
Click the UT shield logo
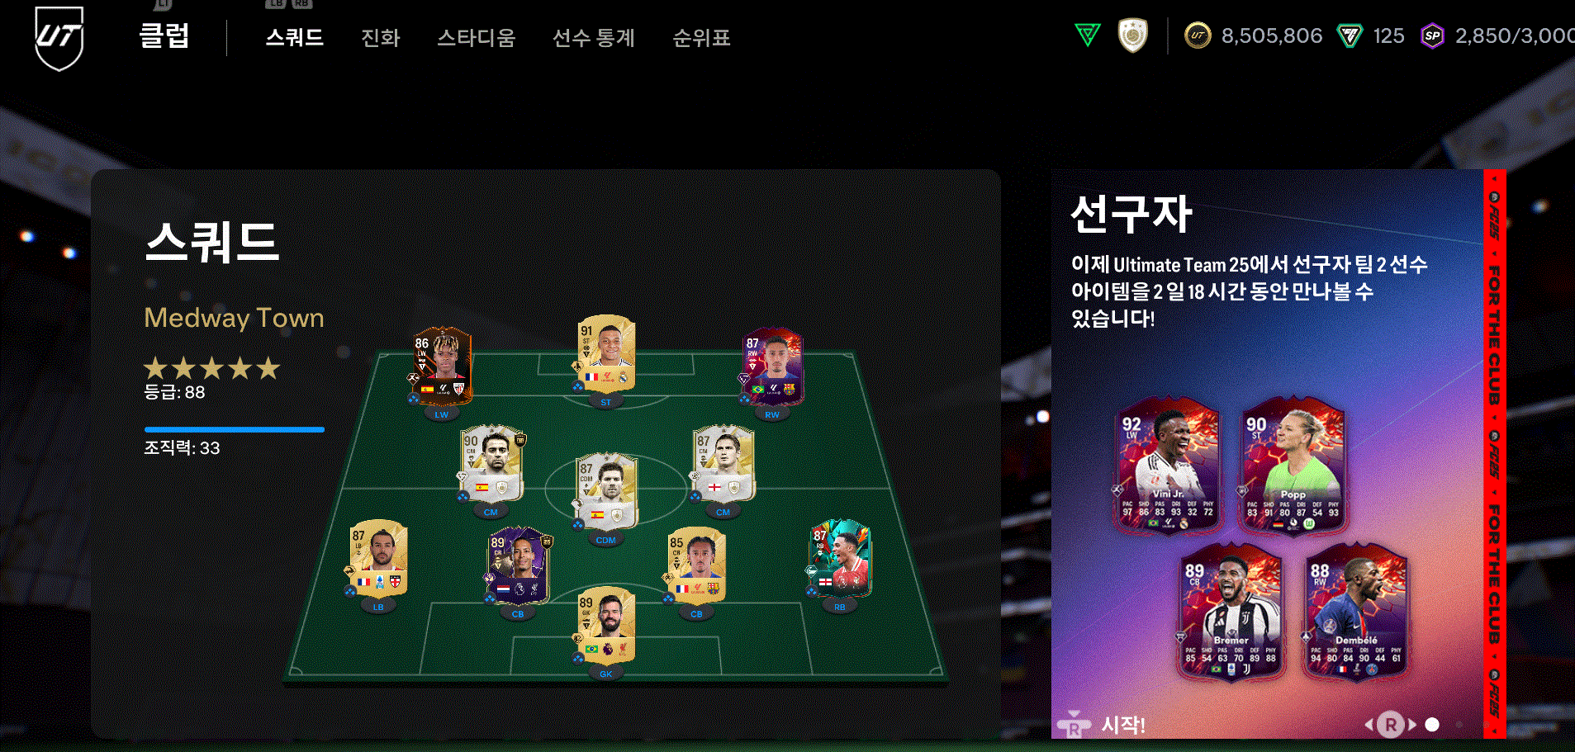pos(59,37)
